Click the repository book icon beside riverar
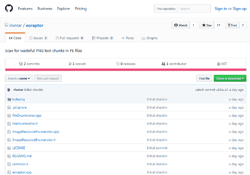This screenshot has height=175, width=250. click(x=6, y=25)
